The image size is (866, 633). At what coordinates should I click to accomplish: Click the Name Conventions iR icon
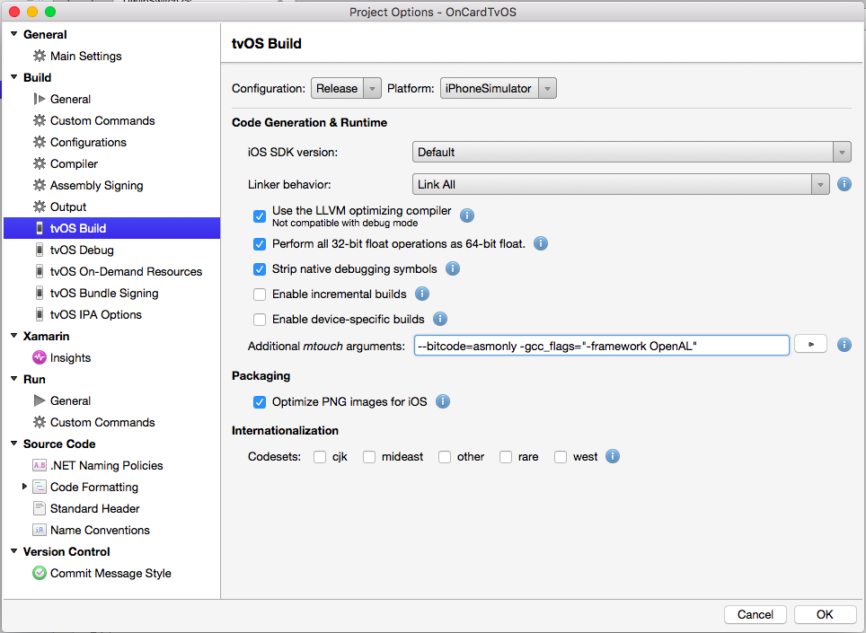(x=39, y=530)
